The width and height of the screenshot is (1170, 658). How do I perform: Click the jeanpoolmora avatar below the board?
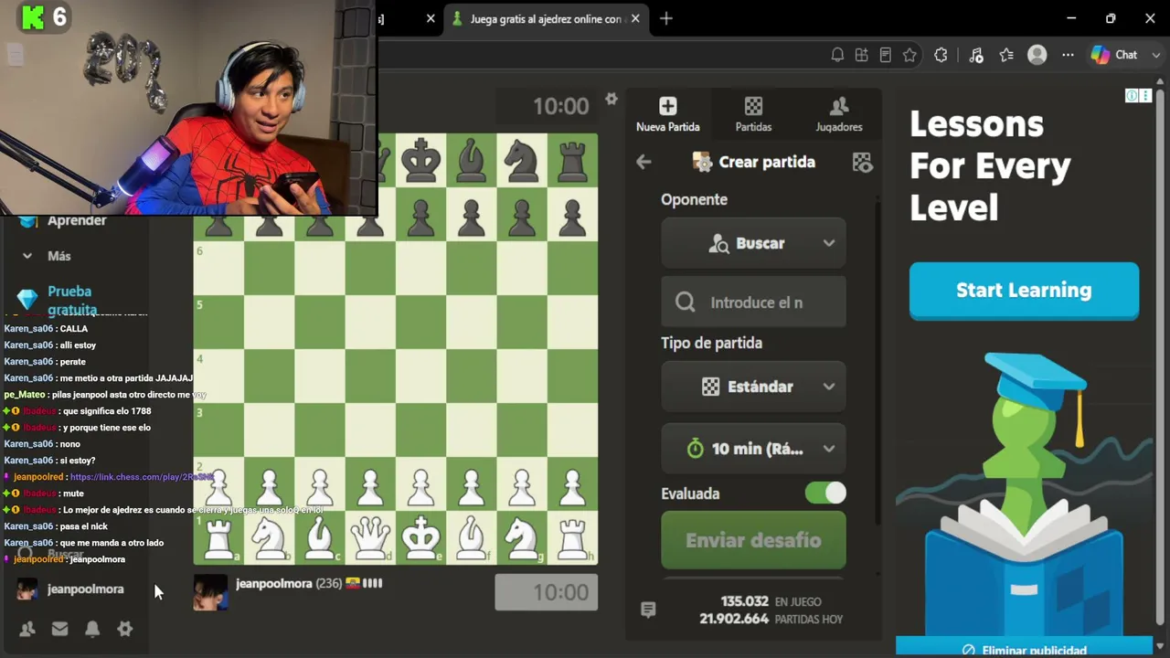tap(210, 592)
